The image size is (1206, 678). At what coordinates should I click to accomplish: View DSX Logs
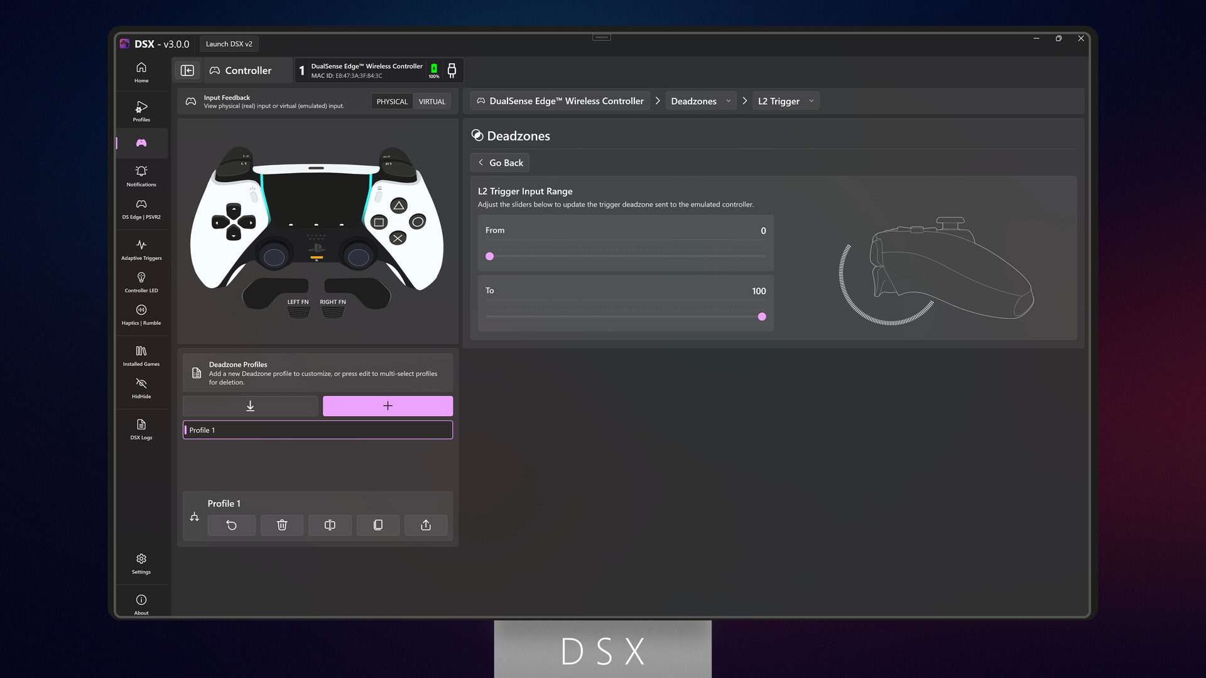pos(141,429)
